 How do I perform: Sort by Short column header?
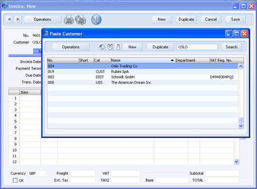pos(86,60)
